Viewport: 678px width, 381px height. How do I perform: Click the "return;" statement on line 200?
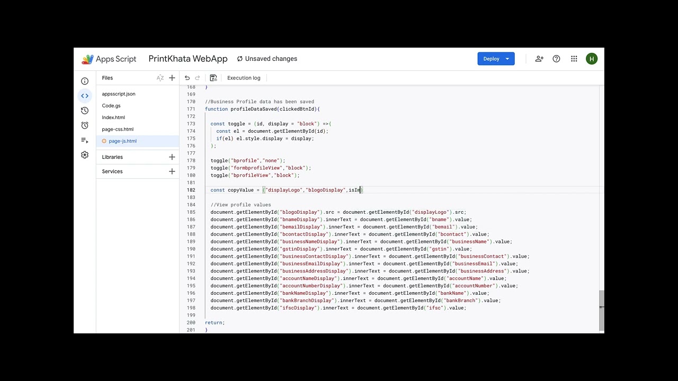pos(215,323)
